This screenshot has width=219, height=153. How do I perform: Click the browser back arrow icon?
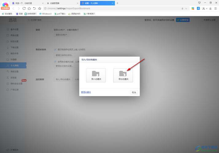pyautogui.click(x=14, y=9)
